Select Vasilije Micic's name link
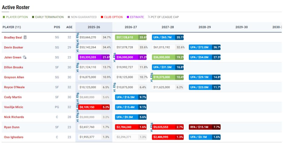 (x=14, y=107)
